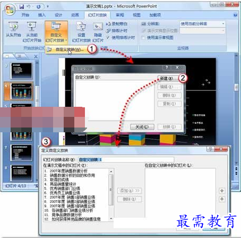Click 隐藏幻灯片 ribbon icon
The width and height of the screenshot is (241, 238).
tap(98, 32)
